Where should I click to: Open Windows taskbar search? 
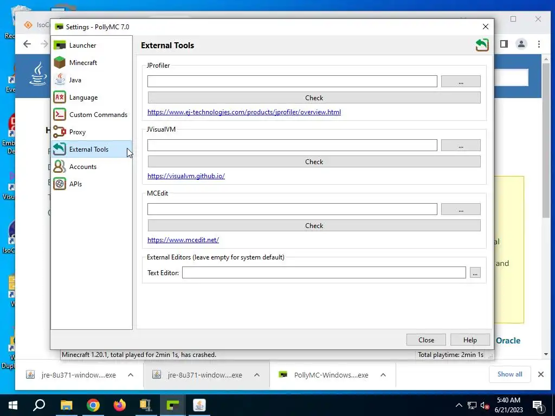click(x=39, y=405)
